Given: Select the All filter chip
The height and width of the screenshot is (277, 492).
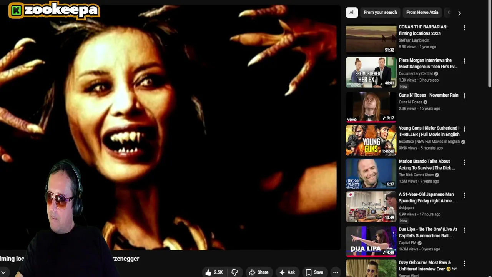Looking at the screenshot, I should coord(352,12).
